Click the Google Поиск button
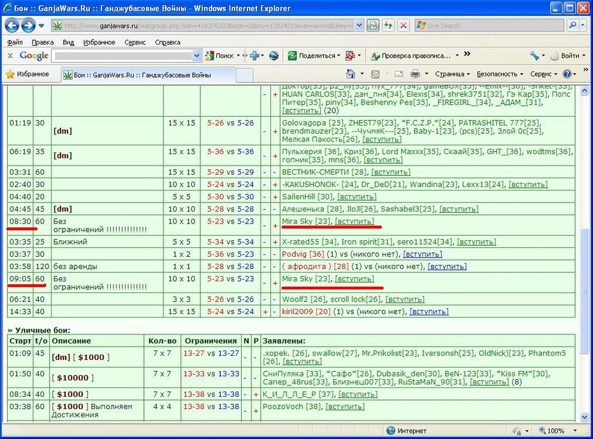Image resolution: width=593 pixels, height=439 pixels. [220, 56]
